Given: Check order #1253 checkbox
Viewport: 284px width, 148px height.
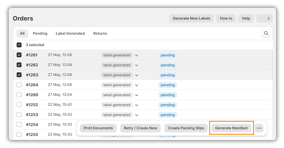Looking at the screenshot, I should [19, 114].
